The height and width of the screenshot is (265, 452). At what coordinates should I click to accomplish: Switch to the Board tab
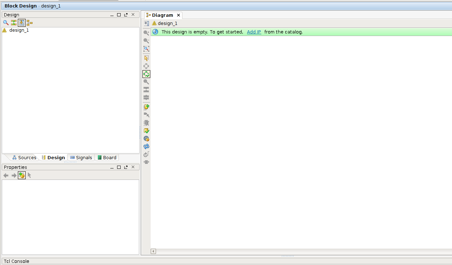pyautogui.click(x=107, y=157)
